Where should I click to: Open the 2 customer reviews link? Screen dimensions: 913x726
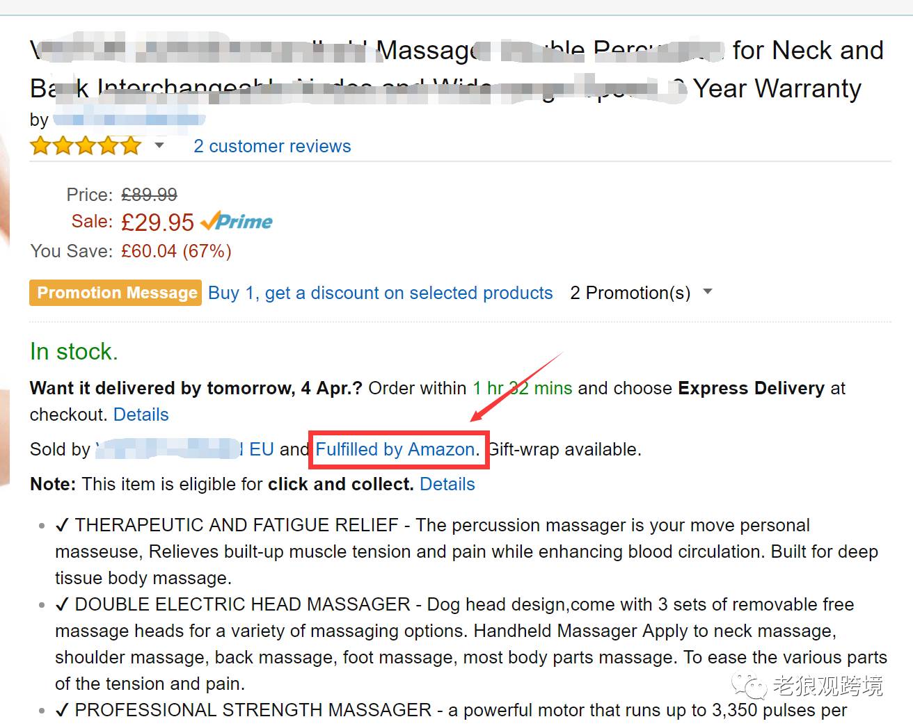[x=272, y=146]
